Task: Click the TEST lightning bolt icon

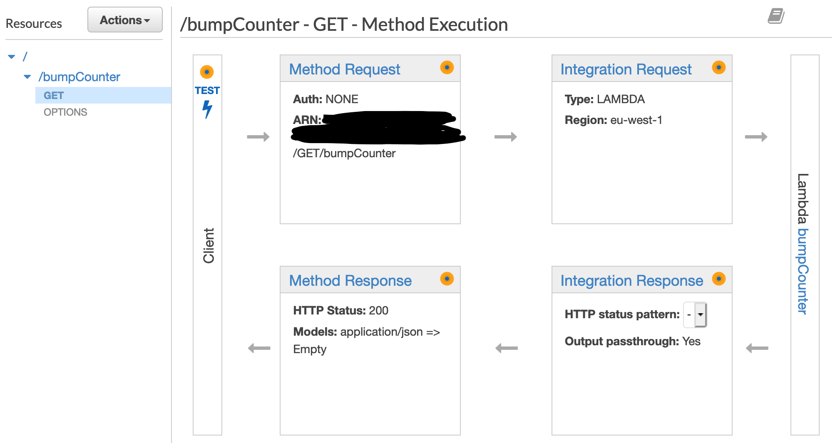Action: [207, 109]
